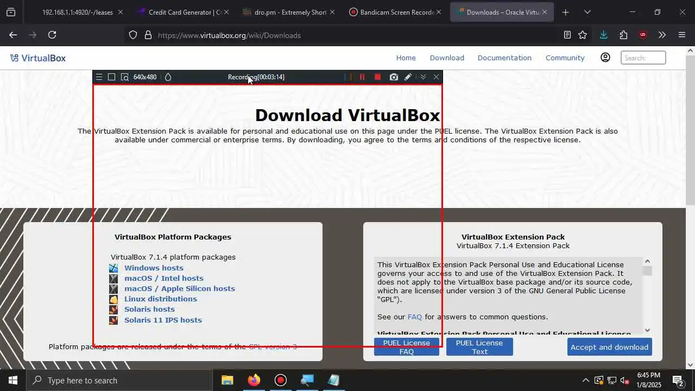The height and width of the screenshot is (391, 695).
Task: Reload the VirtualBox downloads page
Action: (52, 35)
